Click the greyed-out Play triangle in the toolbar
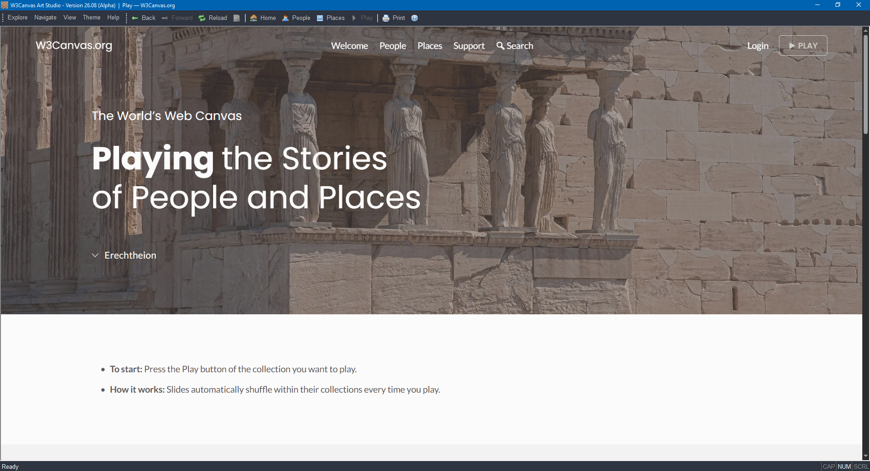The height and width of the screenshot is (471, 870). coord(354,18)
